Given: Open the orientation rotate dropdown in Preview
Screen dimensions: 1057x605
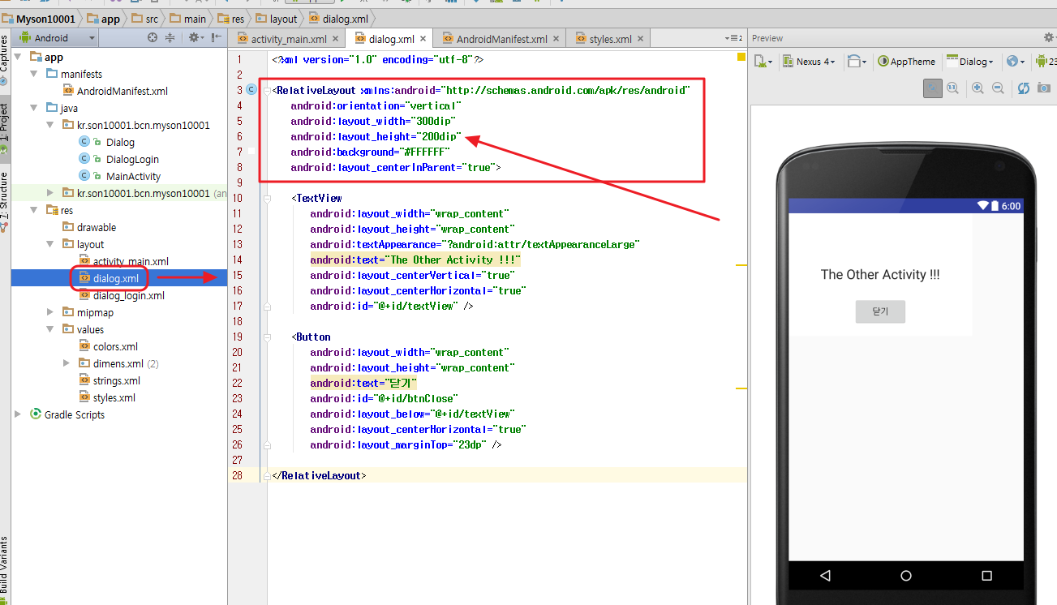Looking at the screenshot, I should click(857, 62).
